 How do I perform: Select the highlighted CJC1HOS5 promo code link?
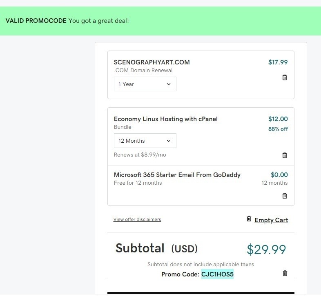(217, 274)
